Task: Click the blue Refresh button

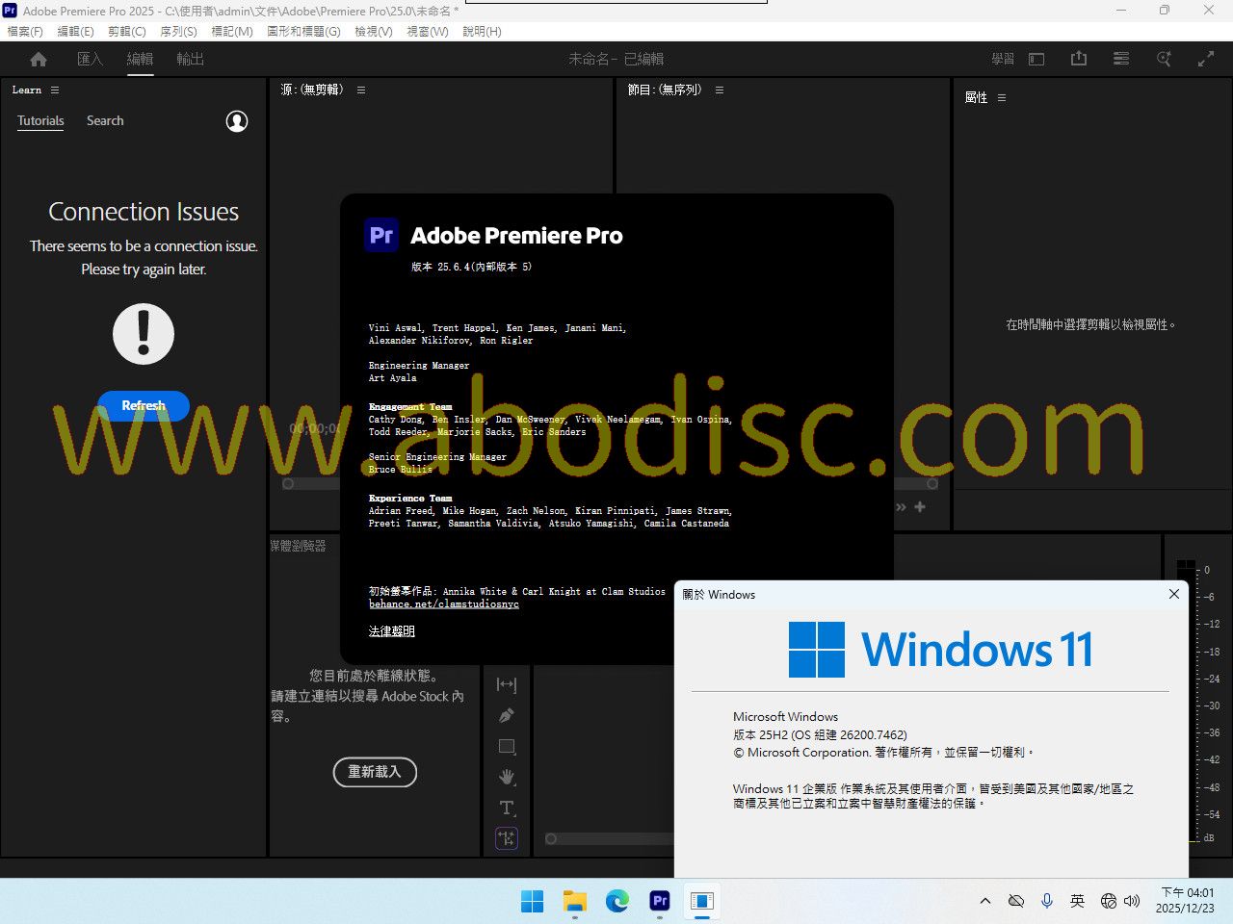Action: [144, 406]
